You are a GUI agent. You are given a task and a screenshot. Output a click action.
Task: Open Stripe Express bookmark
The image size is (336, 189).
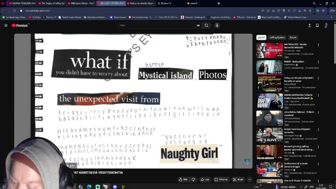(118, 17)
